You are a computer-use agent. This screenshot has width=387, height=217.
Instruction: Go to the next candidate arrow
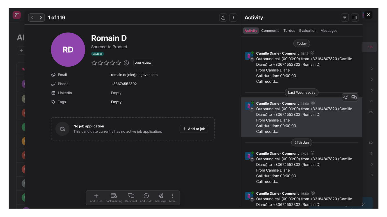pyautogui.click(x=41, y=17)
